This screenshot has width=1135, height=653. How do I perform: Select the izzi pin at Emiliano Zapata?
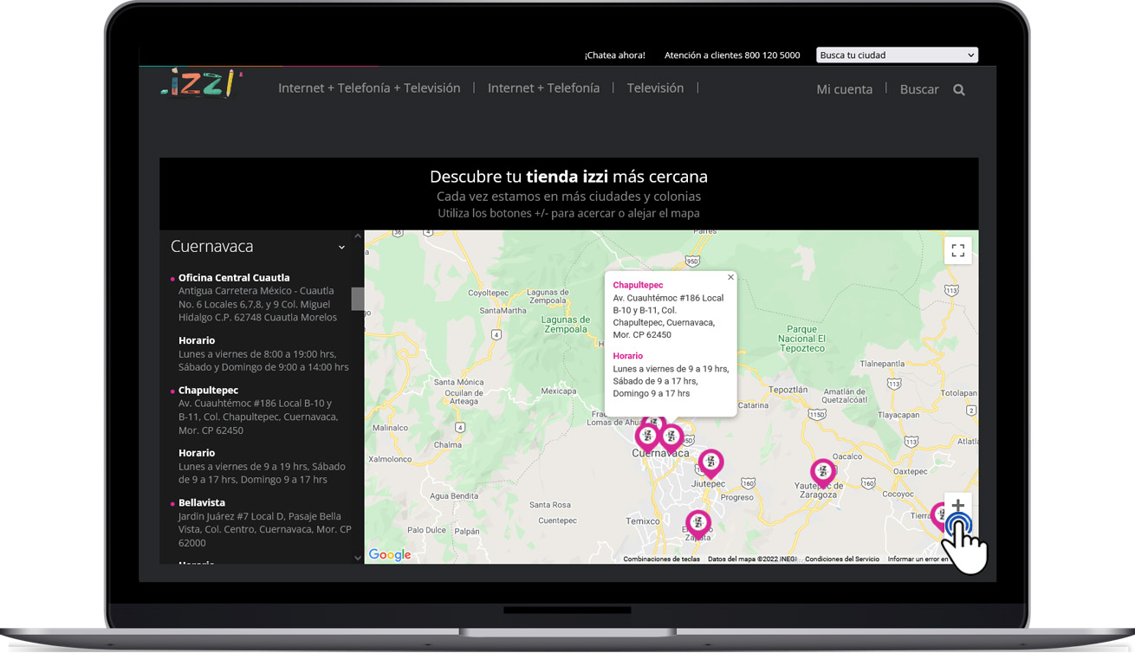click(x=697, y=523)
